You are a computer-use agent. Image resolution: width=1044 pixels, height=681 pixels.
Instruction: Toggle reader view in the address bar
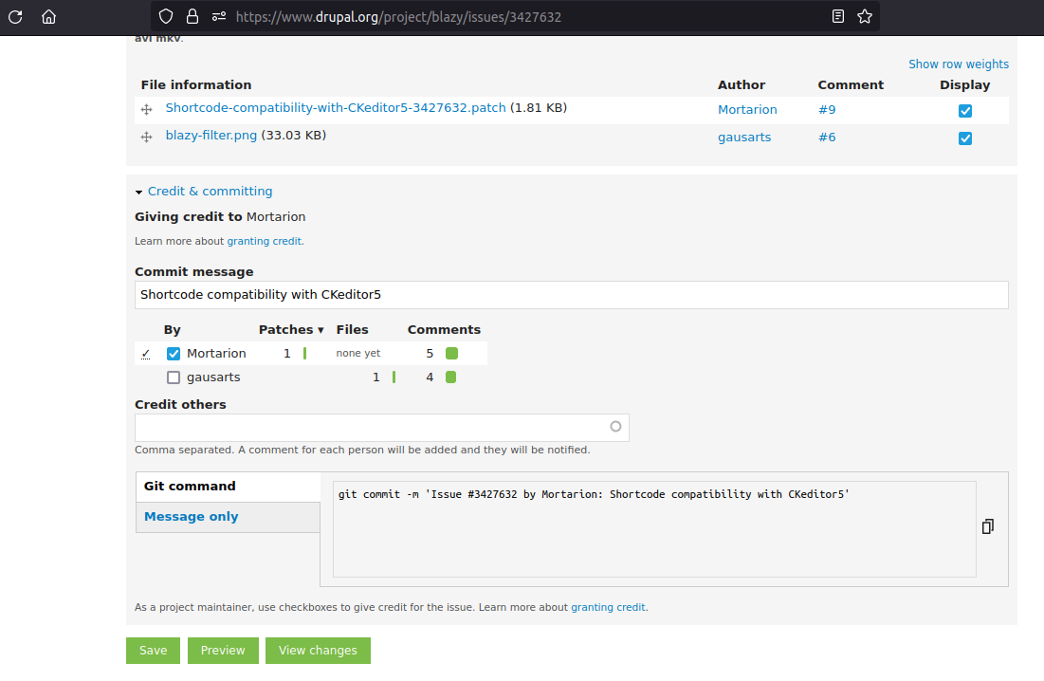point(837,16)
